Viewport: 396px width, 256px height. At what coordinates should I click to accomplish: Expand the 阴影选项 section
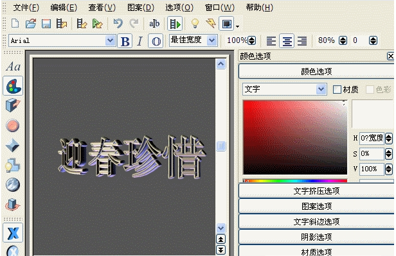coord(316,237)
